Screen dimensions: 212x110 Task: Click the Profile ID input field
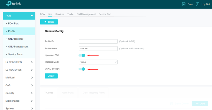pyautogui.click(x=98, y=42)
